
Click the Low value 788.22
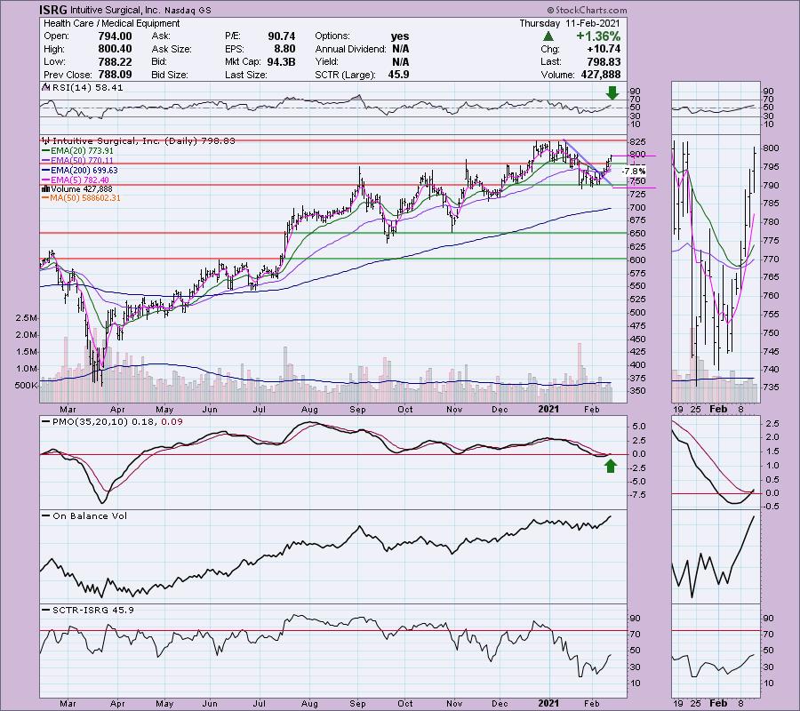click(x=116, y=61)
